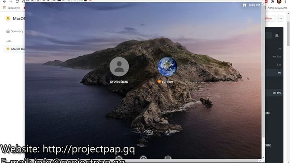Click the projectpap username label
The width and height of the screenshot is (290, 163).
(119, 81)
